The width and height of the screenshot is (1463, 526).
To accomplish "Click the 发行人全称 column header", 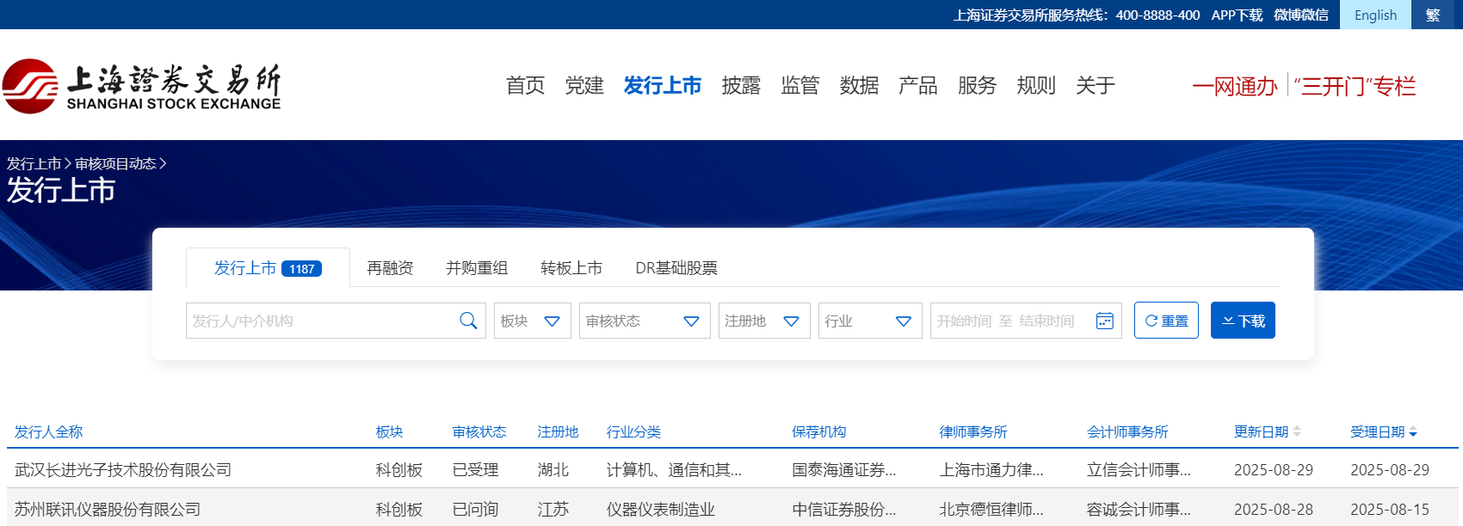I will [48, 431].
